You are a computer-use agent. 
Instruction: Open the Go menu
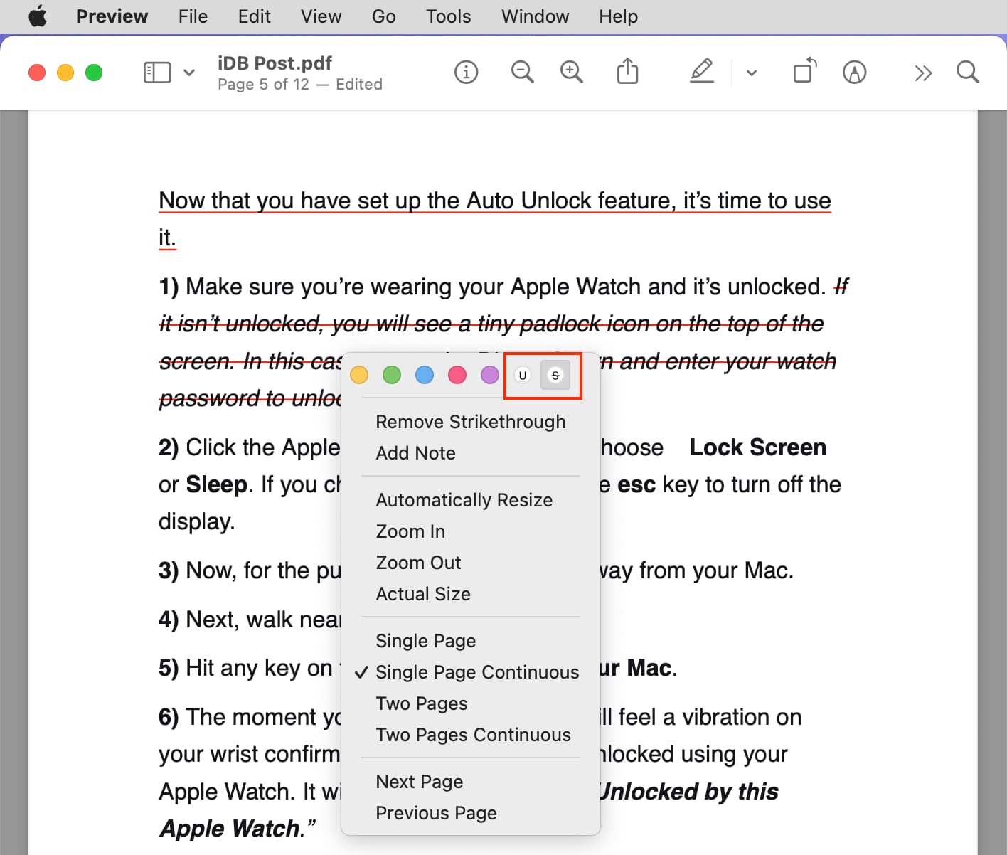pos(383,16)
